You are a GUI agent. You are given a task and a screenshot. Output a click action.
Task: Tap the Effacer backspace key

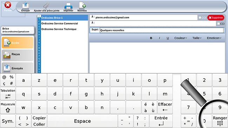tap(165, 108)
